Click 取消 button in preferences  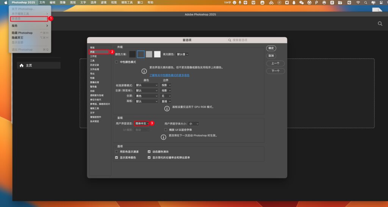271,56
